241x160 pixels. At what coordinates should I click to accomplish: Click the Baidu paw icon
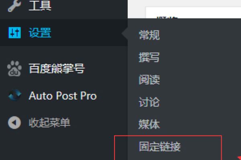[14, 68]
